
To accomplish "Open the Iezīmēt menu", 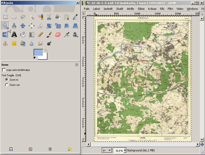I will coord(108,9).
